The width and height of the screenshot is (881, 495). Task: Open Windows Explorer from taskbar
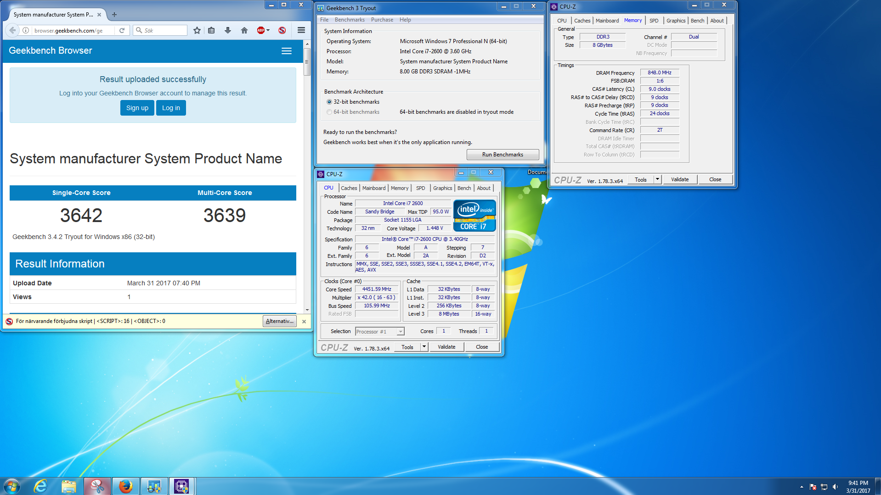pyautogui.click(x=69, y=486)
